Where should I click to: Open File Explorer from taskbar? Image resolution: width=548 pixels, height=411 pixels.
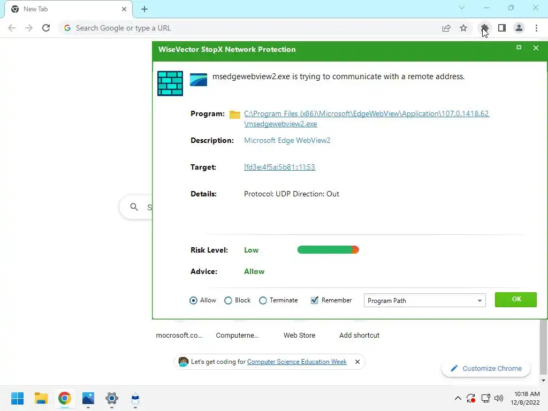point(41,398)
